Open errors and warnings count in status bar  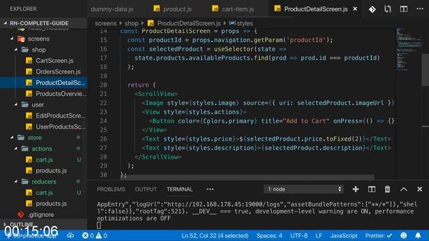coord(95,236)
